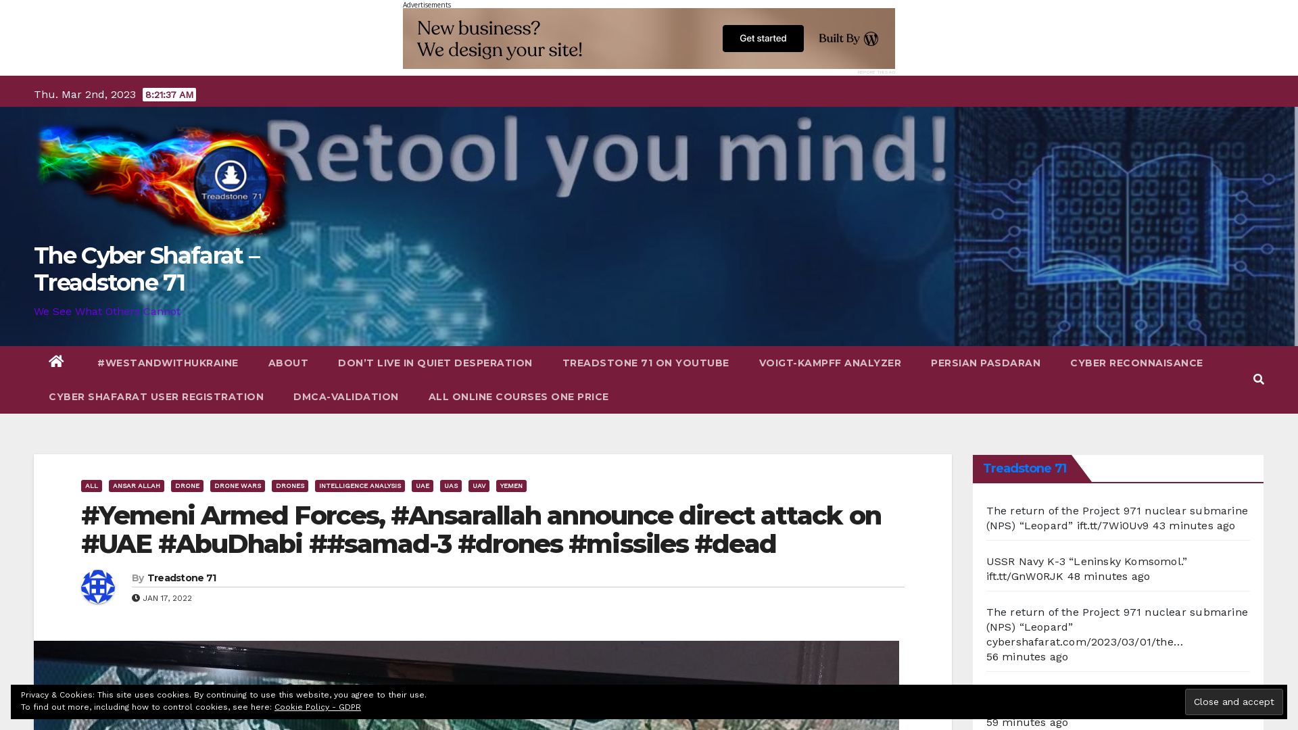Open Treadstone 71 on YouTube menu item

[x=646, y=363]
